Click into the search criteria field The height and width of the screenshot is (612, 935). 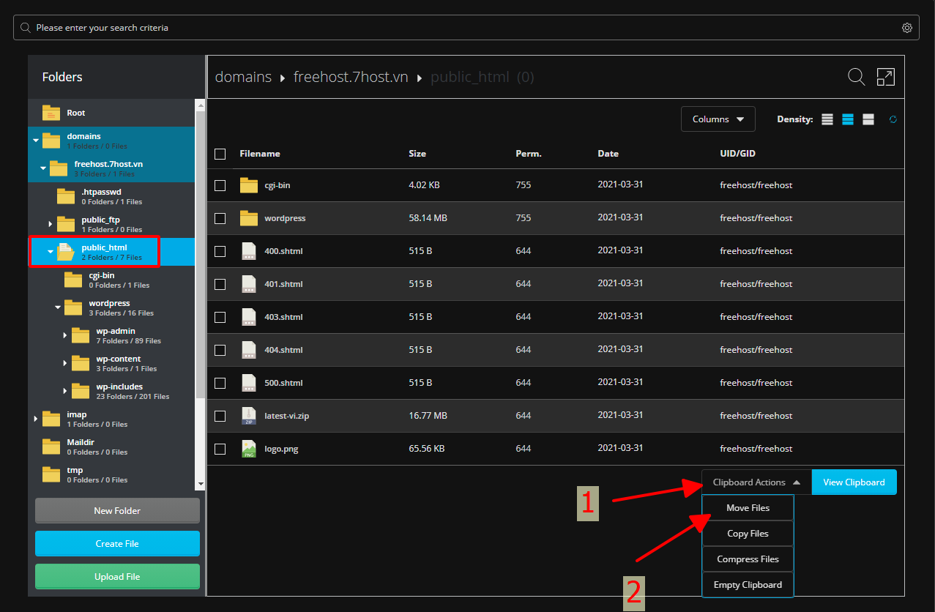click(x=467, y=28)
